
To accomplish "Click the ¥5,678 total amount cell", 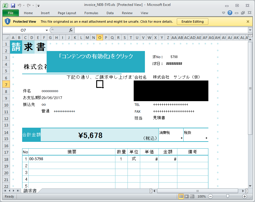I will (90, 135).
